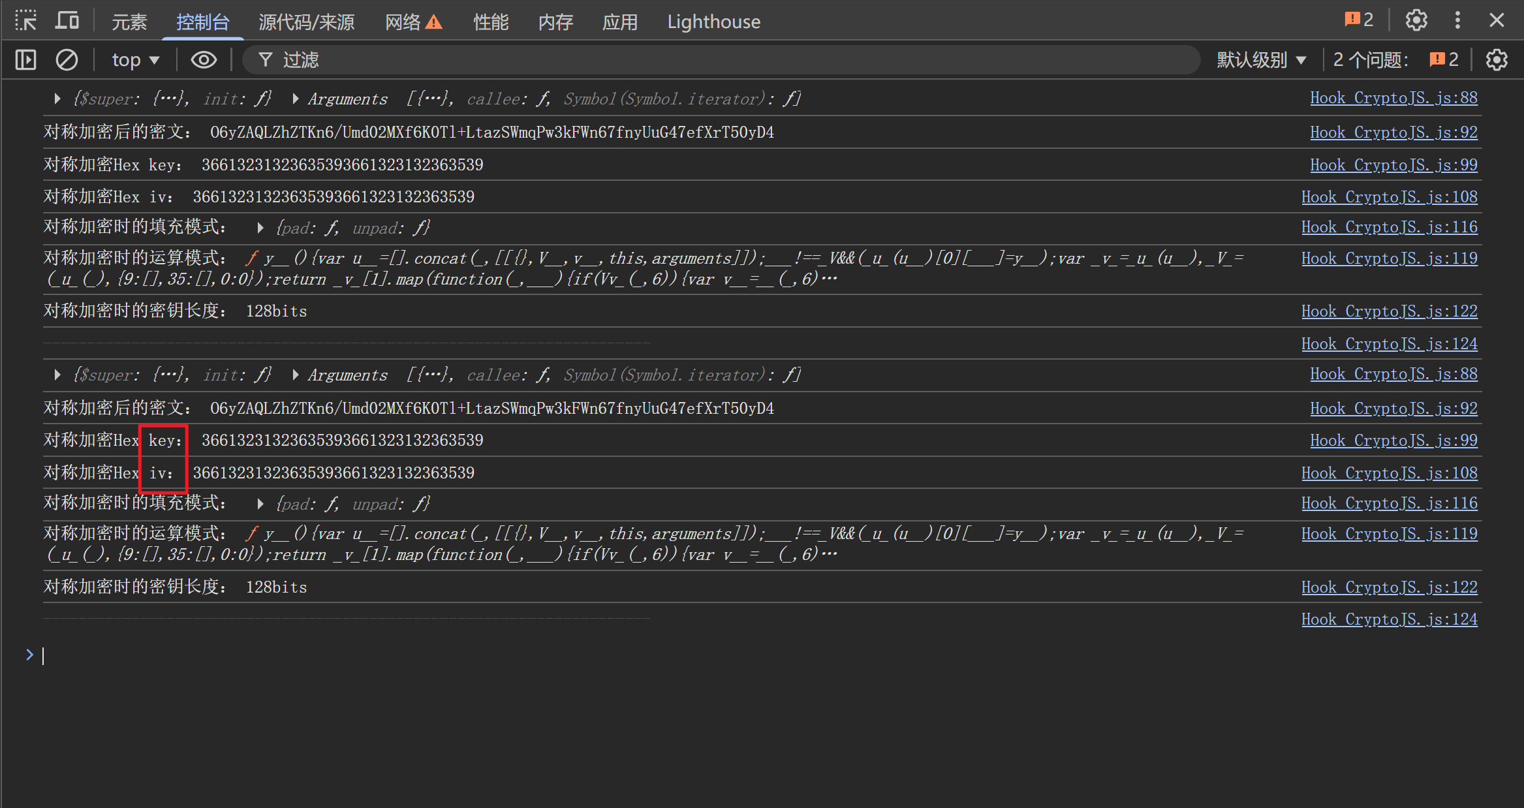The height and width of the screenshot is (808, 1524).
Task: Create a live expression with eye icon
Action: [204, 60]
